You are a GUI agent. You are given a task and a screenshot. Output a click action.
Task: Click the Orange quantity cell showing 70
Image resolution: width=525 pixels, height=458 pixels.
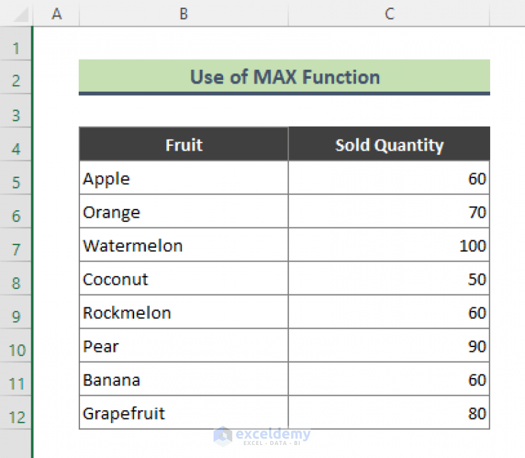click(x=389, y=212)
